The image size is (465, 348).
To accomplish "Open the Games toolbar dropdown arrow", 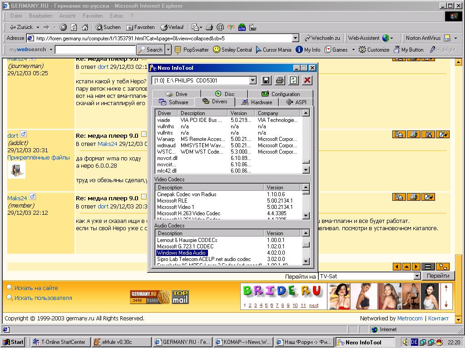I will [353, 50].
